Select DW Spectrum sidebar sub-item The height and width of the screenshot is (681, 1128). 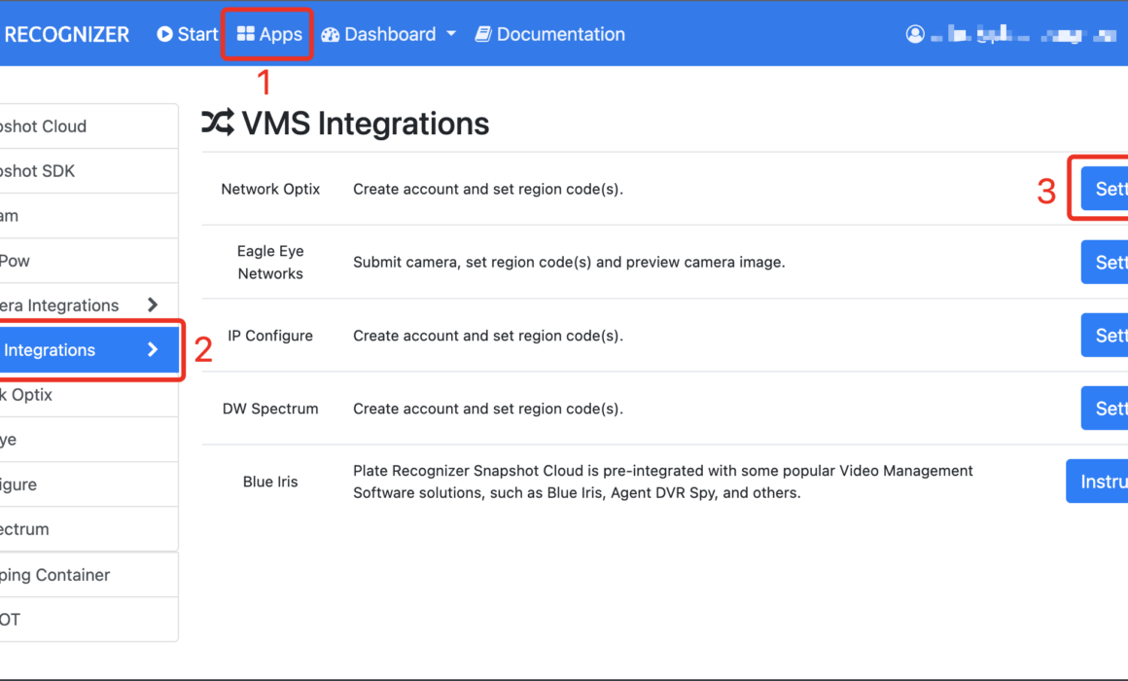[x=89, y=529]
